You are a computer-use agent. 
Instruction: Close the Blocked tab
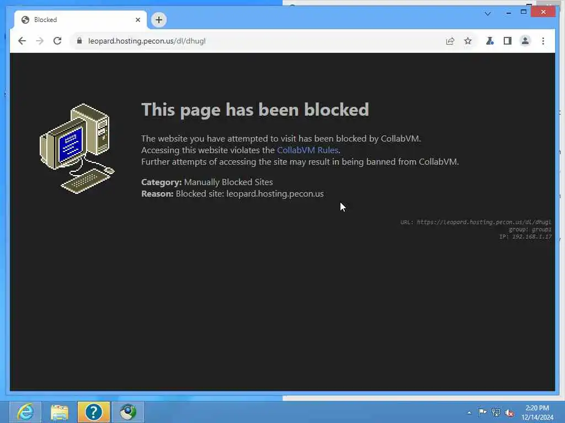point(137,20)
